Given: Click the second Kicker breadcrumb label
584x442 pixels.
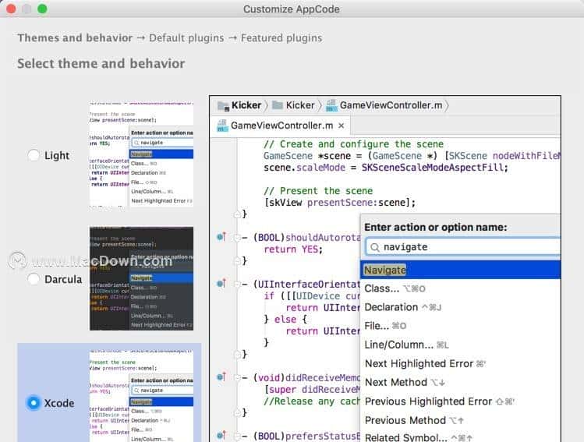Looking at the screenshot, I should [x=300, y=105].
